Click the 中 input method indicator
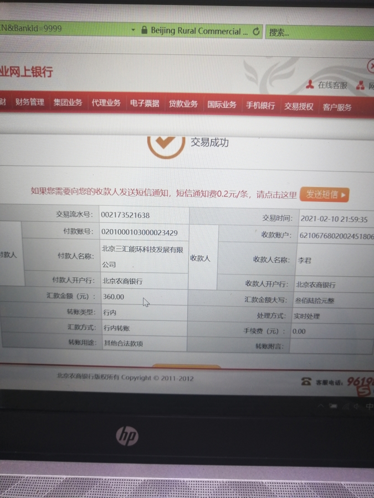Screen dimensions: 374x498 pyautogui.click(x=369, y=406)
